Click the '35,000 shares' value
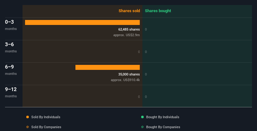This screenshot has width=257, height=131. (x=129, y=74)
